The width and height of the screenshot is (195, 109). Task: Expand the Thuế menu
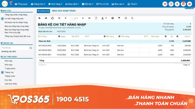coord(132,4)
